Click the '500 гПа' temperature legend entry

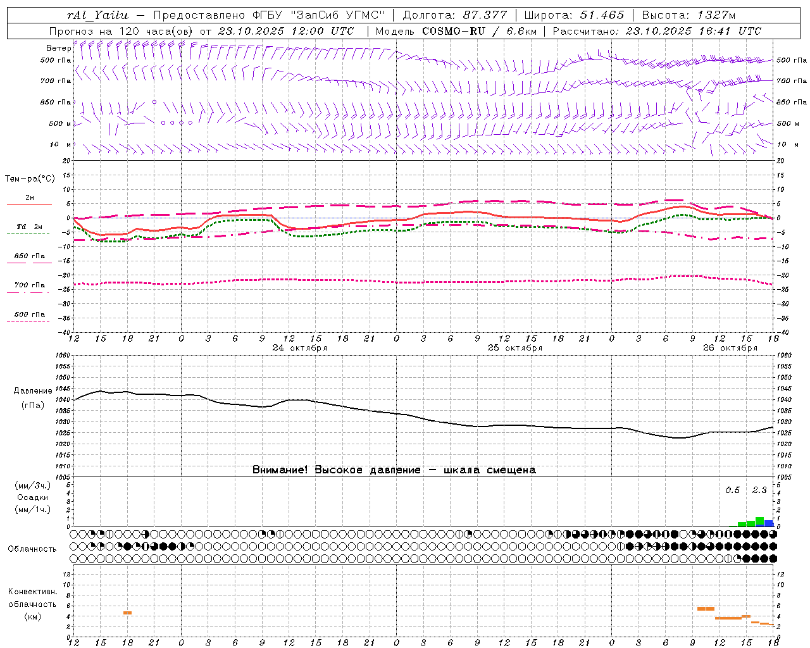(30, 315)
